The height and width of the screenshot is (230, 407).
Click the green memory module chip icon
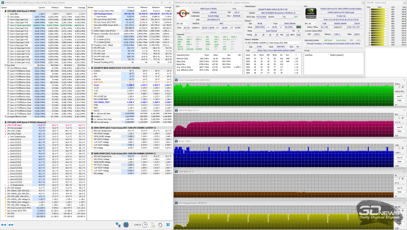(x=299, y=27)
